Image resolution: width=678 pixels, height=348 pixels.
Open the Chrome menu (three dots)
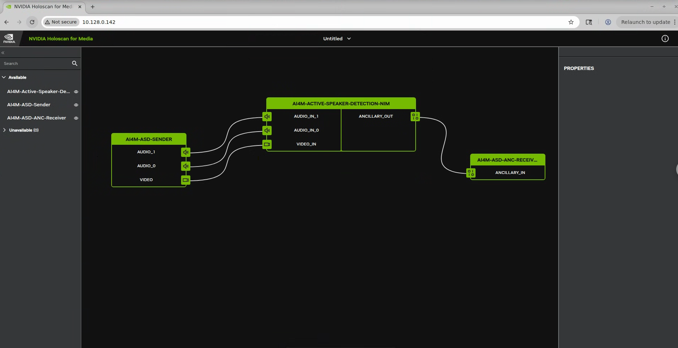pyautogui.click(x=675, y=22)
